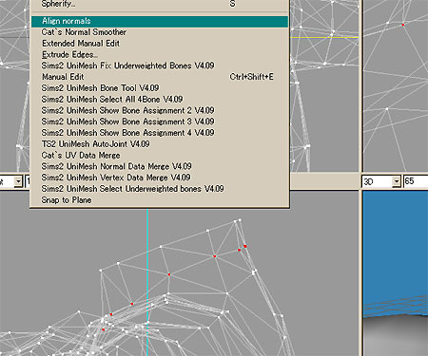428x356 pixels.
Task: Select the Spherify... menu entry
Action: pos(160,5)
